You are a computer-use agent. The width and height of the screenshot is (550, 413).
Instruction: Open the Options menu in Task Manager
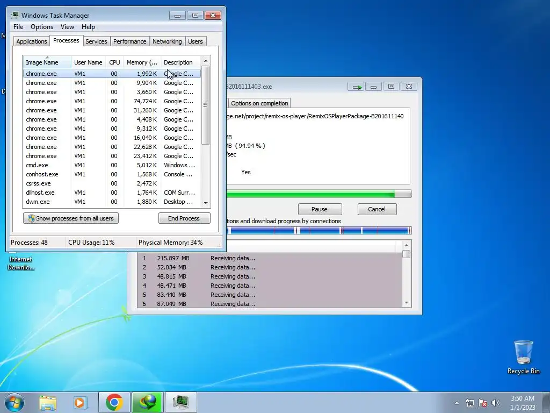42,27
